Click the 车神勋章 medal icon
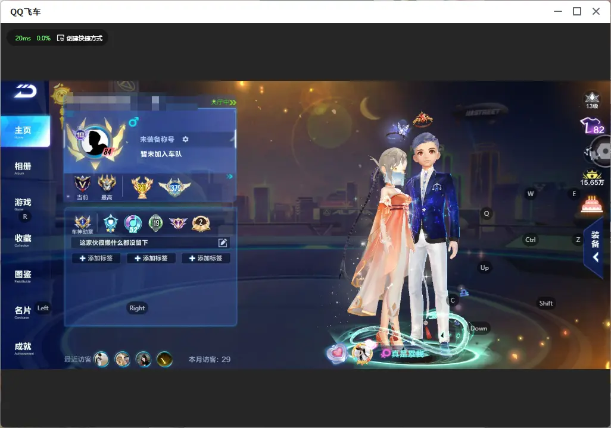 pyautogui.click(x=83, y=224)
